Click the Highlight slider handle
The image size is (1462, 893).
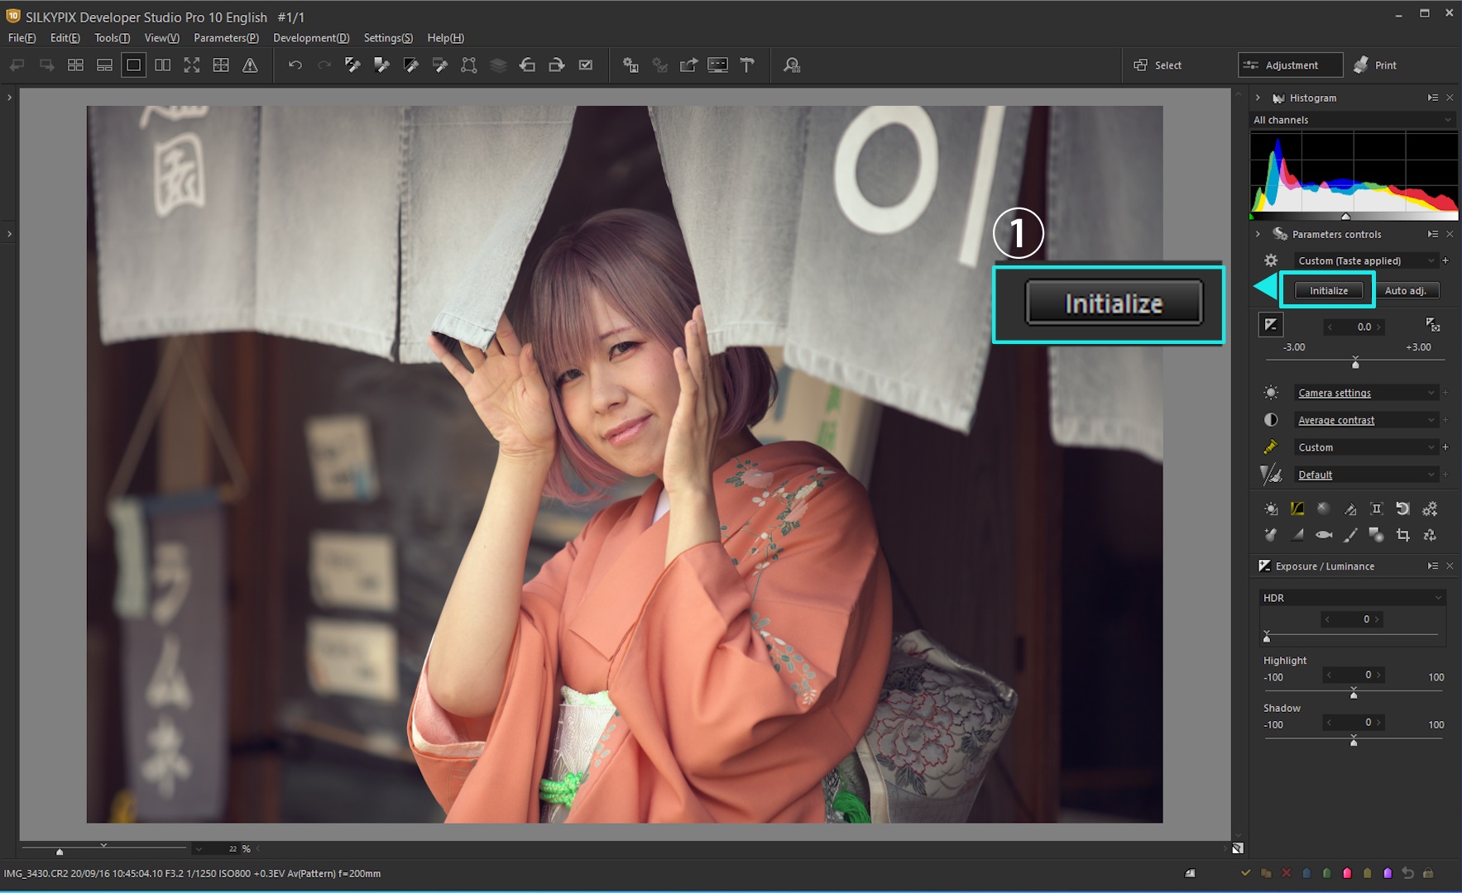pos(1354,694)
